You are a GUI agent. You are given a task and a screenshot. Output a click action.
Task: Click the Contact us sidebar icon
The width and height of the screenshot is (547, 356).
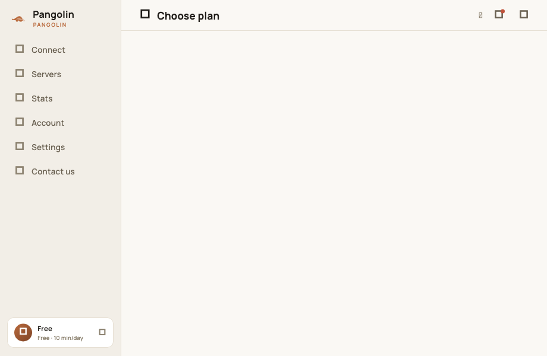click(x=20, y=171)
